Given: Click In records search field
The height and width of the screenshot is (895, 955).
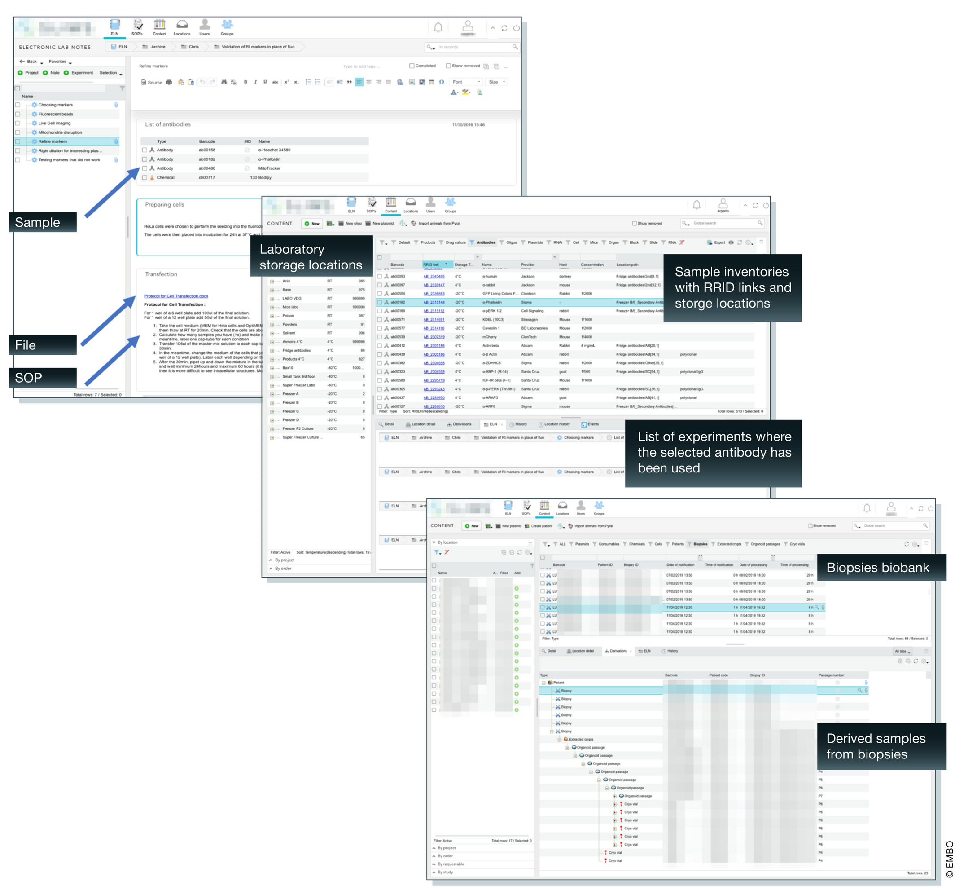Looking at the screenshot, I should pyautogui.click(x=472, y=47).
